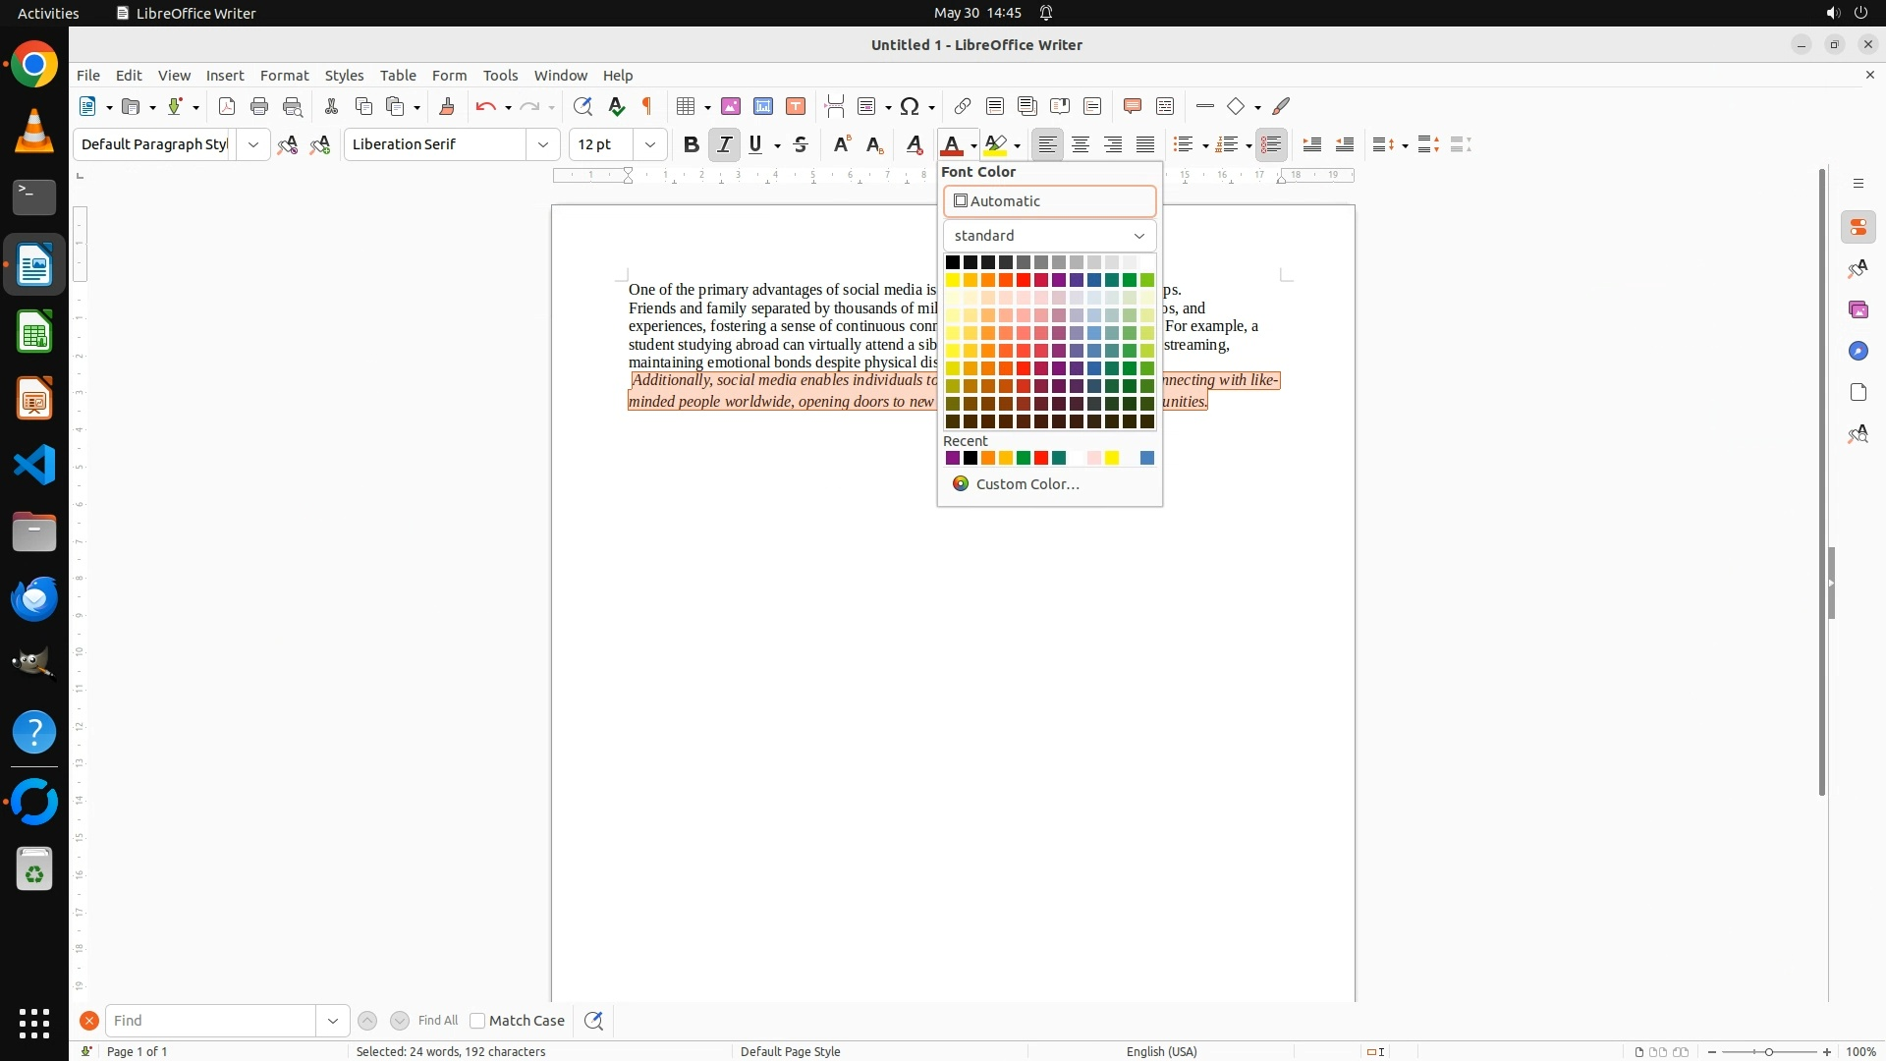Open the Format menu

(x=284, y=76)
